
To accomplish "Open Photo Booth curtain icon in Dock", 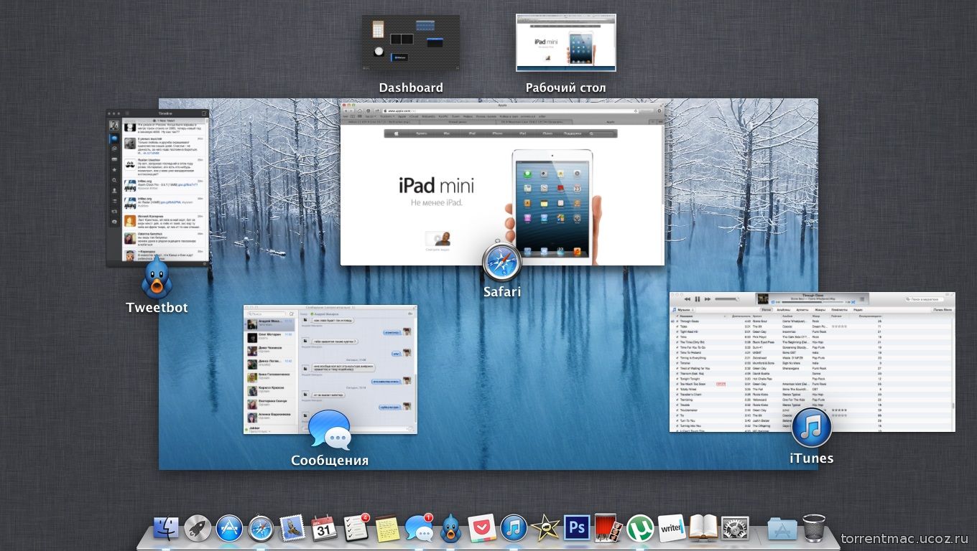I will [608, 528].
